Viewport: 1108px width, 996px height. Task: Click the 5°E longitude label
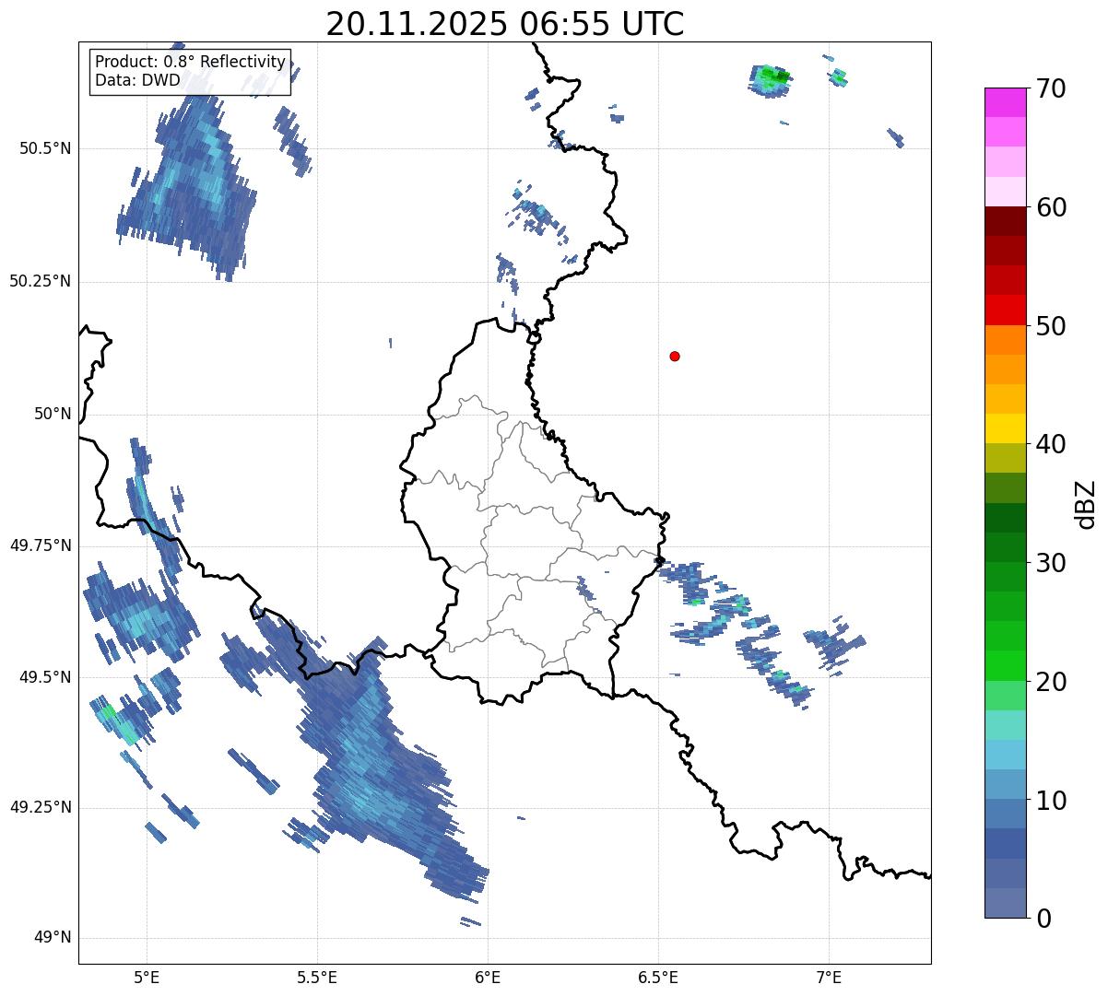147,977
